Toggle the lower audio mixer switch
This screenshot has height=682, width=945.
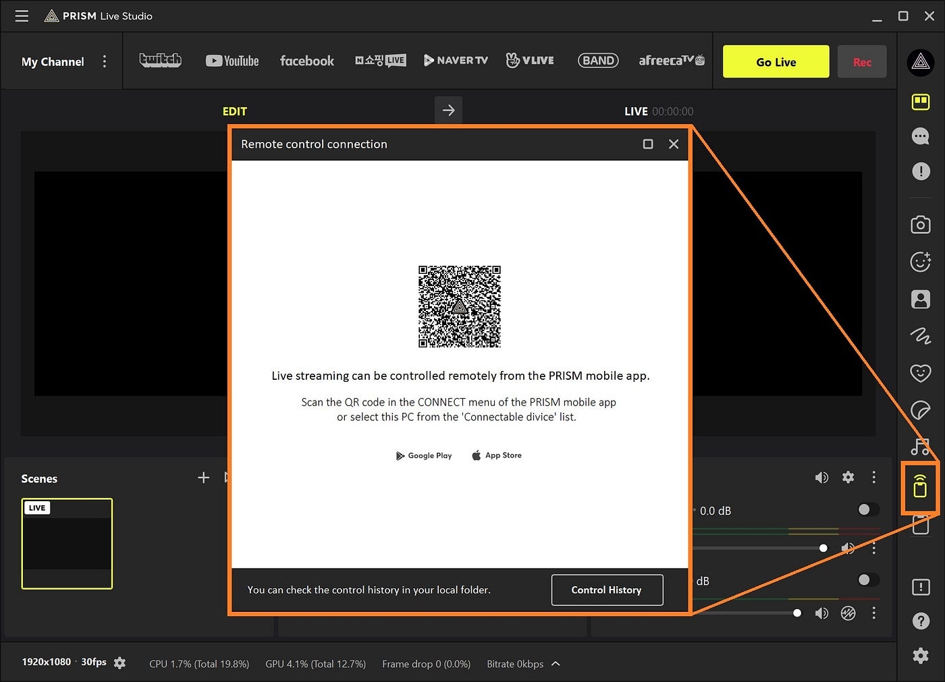(x=868, y=580)
